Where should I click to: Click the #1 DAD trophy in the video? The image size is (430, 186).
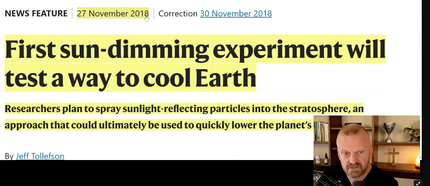388,131
